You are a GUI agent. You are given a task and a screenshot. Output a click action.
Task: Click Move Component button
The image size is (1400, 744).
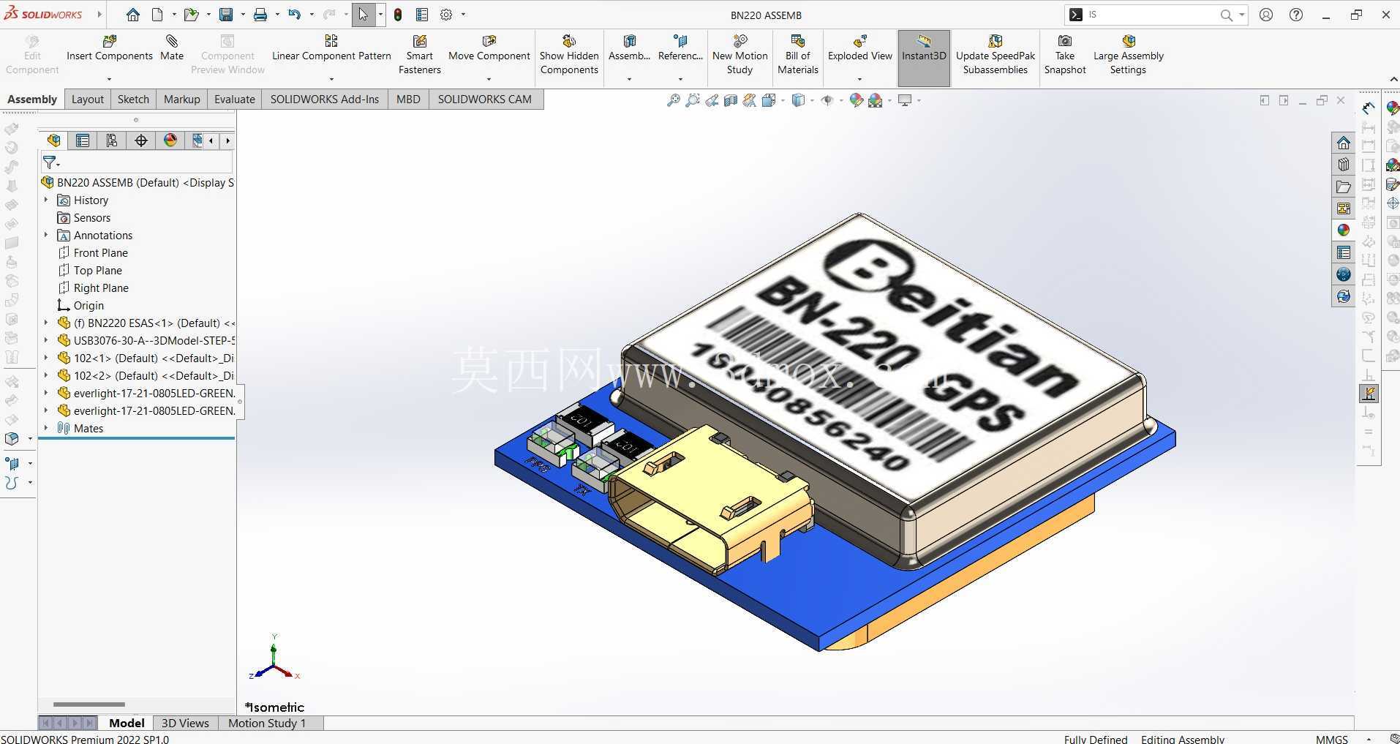[x=489, y=48]
